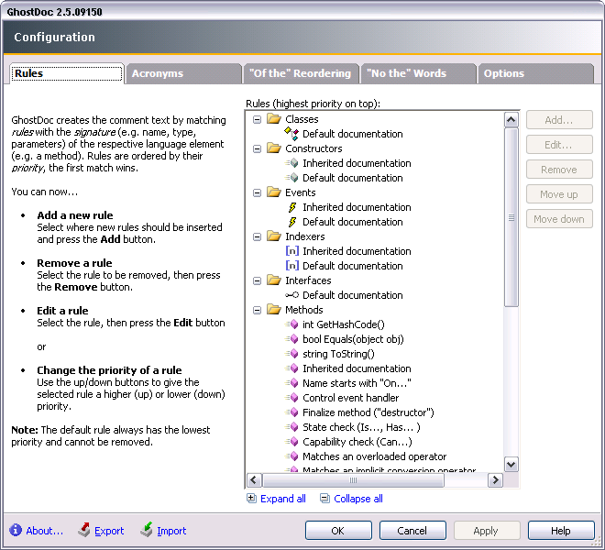
Task: Click the lightning icon for Events Inherited documentation
Action: tap(292, 207)
